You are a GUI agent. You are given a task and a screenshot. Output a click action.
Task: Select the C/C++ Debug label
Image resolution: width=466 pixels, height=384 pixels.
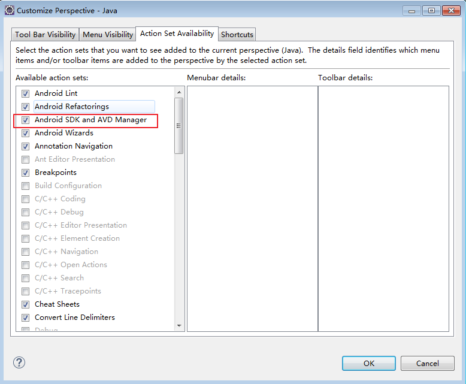click(59, 212)
